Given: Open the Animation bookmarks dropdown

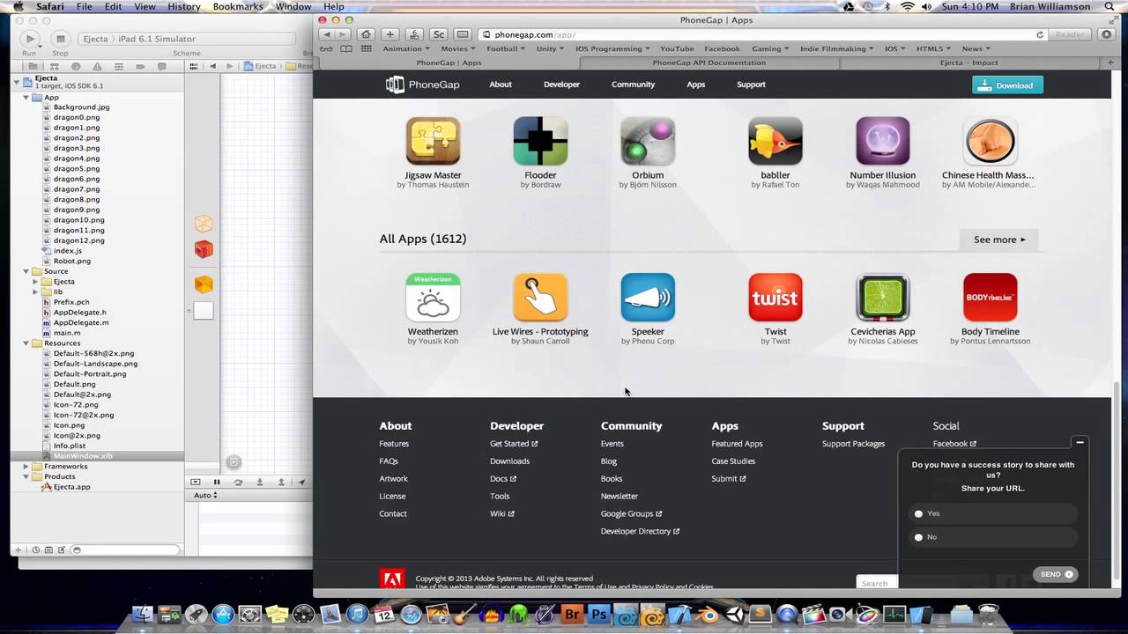Looking at the screenshot, I should (405, 48).
